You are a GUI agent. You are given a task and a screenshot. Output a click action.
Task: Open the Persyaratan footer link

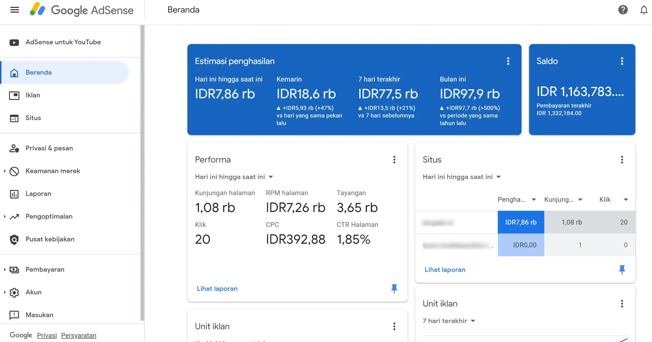tap(79, 335)
